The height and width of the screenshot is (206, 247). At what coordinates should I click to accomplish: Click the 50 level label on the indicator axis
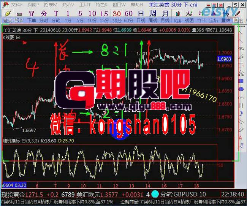coord(221,165)
